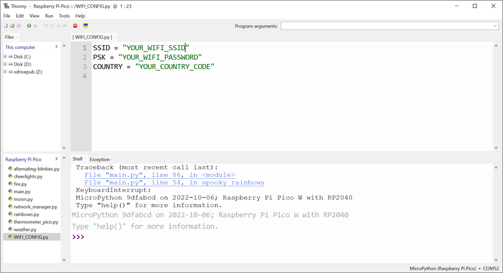Click the New file toolbar icon
The image size is (503, 273).
6,26
